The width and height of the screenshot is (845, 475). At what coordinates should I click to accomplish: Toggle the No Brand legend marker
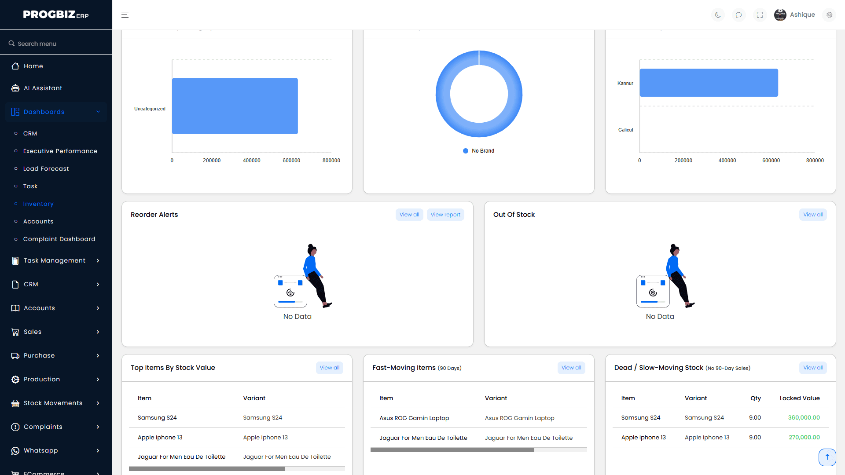tap(466, 151)
